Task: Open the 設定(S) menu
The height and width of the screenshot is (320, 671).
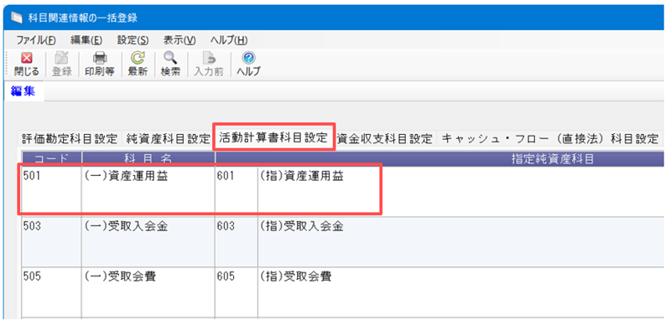Action: tap(133, 40)
